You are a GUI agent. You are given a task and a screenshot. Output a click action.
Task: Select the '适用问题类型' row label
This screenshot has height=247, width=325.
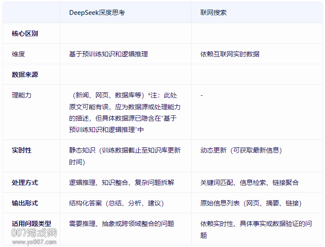click(x=31, y=223)
